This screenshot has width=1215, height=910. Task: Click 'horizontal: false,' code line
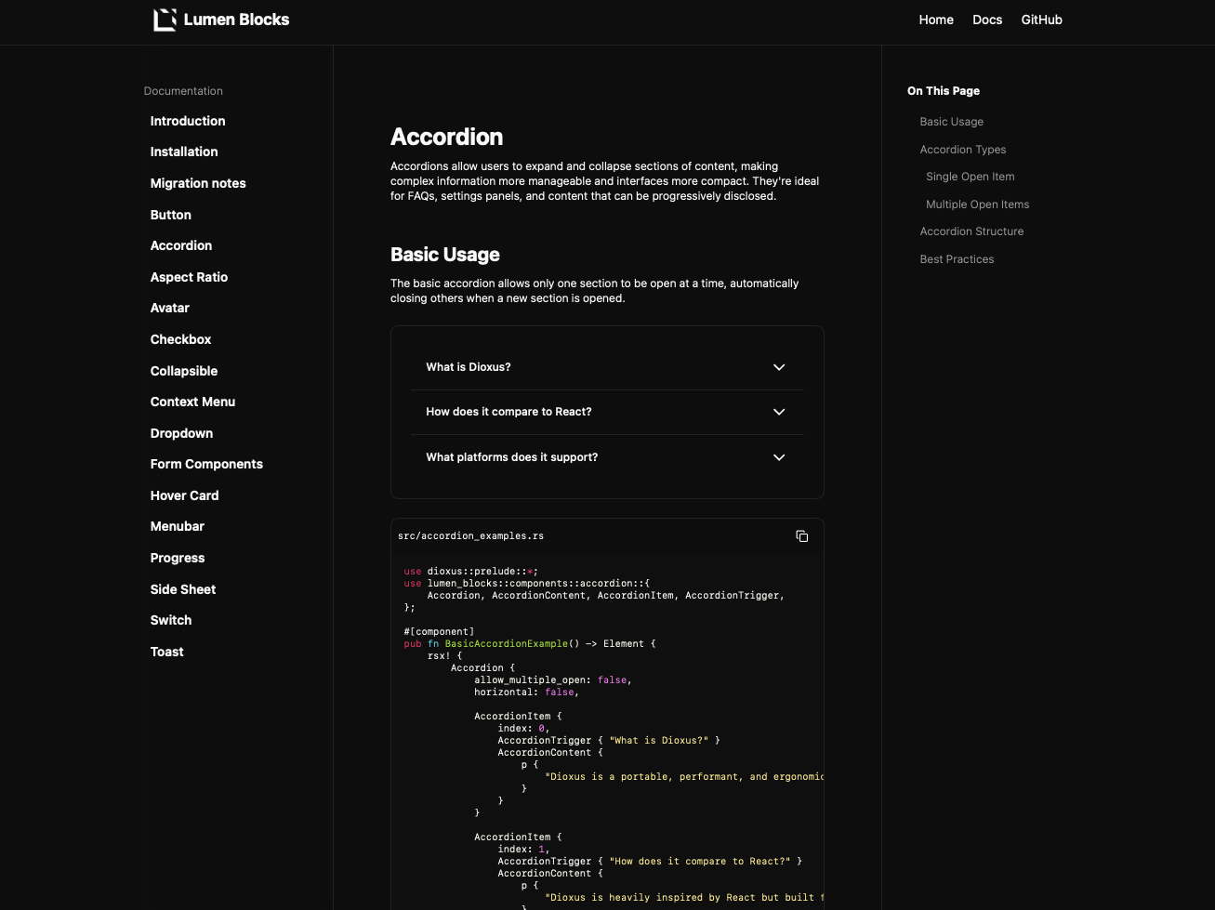(527, 692)
